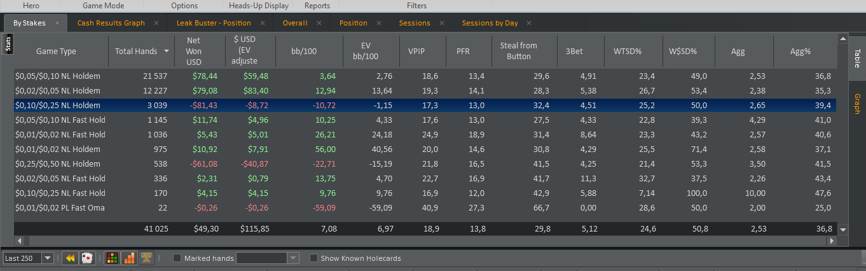Open the Heads-Up Display menu
This screenshot has width=866, height=271.
tap(259, 6)
